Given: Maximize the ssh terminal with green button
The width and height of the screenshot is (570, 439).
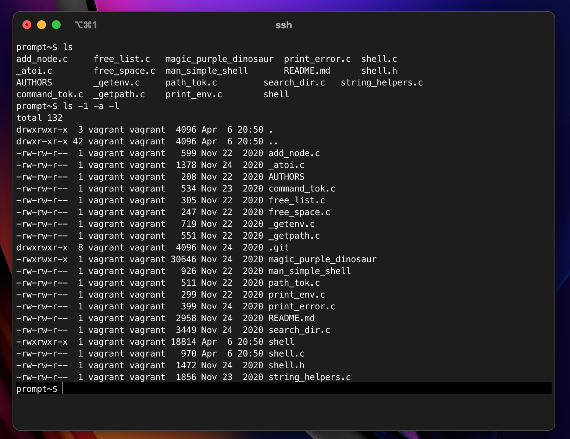Looking at the screenshot, I should pyautogui.click(x=56, y=25).
